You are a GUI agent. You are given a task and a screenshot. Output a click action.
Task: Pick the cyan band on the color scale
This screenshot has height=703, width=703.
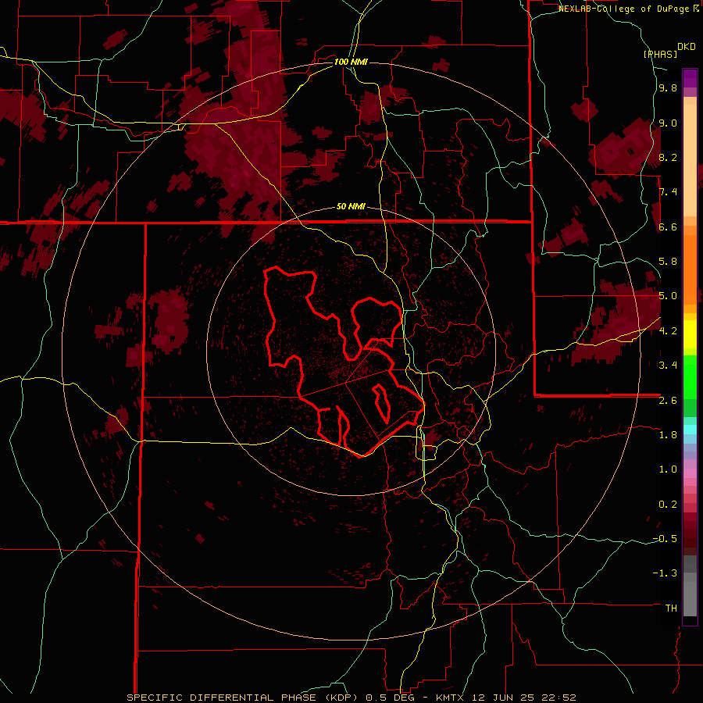pos(690,429)
